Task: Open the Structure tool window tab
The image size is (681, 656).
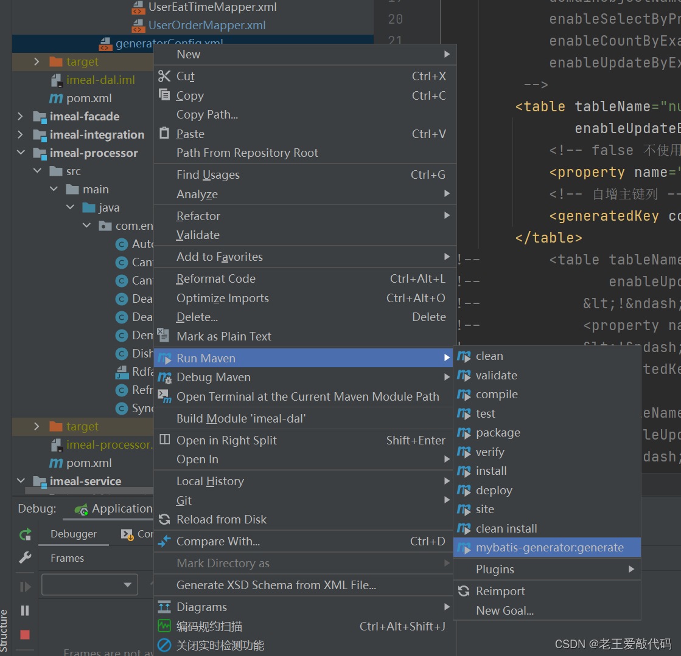Action: 4,630
